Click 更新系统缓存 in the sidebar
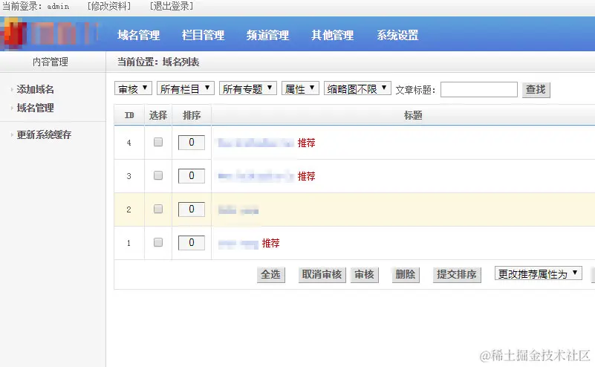Viewport: 595px width, 367px height. [44, 134]
